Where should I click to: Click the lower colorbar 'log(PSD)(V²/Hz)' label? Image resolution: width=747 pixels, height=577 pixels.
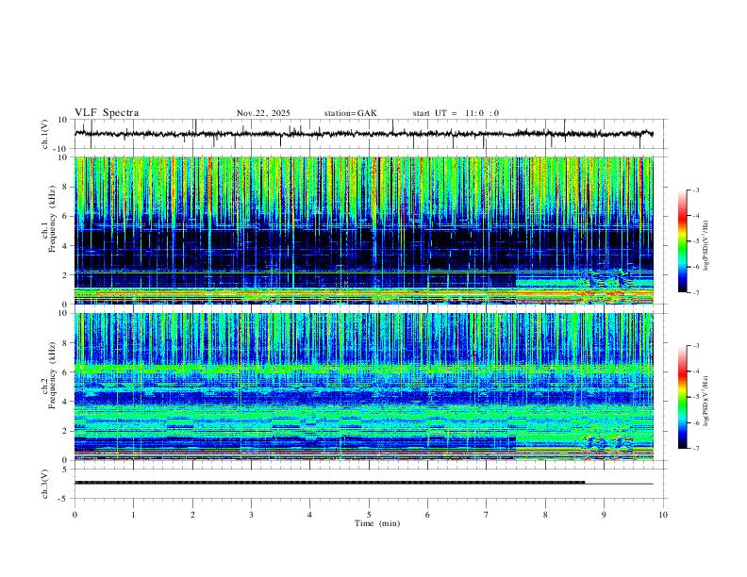point(706,402)
